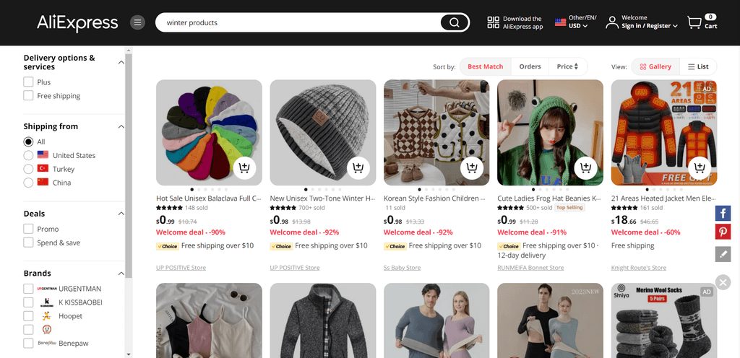Click the URGENTMAN brand logo
This screenshot has height=358, width=740.
tap(47, 289)
